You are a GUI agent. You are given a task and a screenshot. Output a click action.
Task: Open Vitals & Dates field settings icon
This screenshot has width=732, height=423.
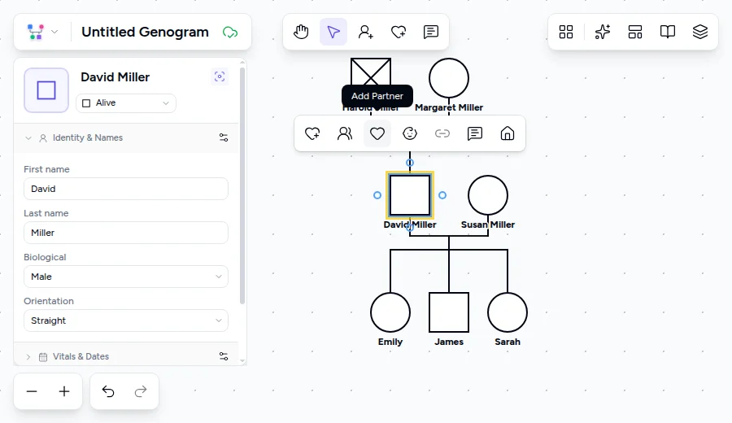click(x=224, y=356)
